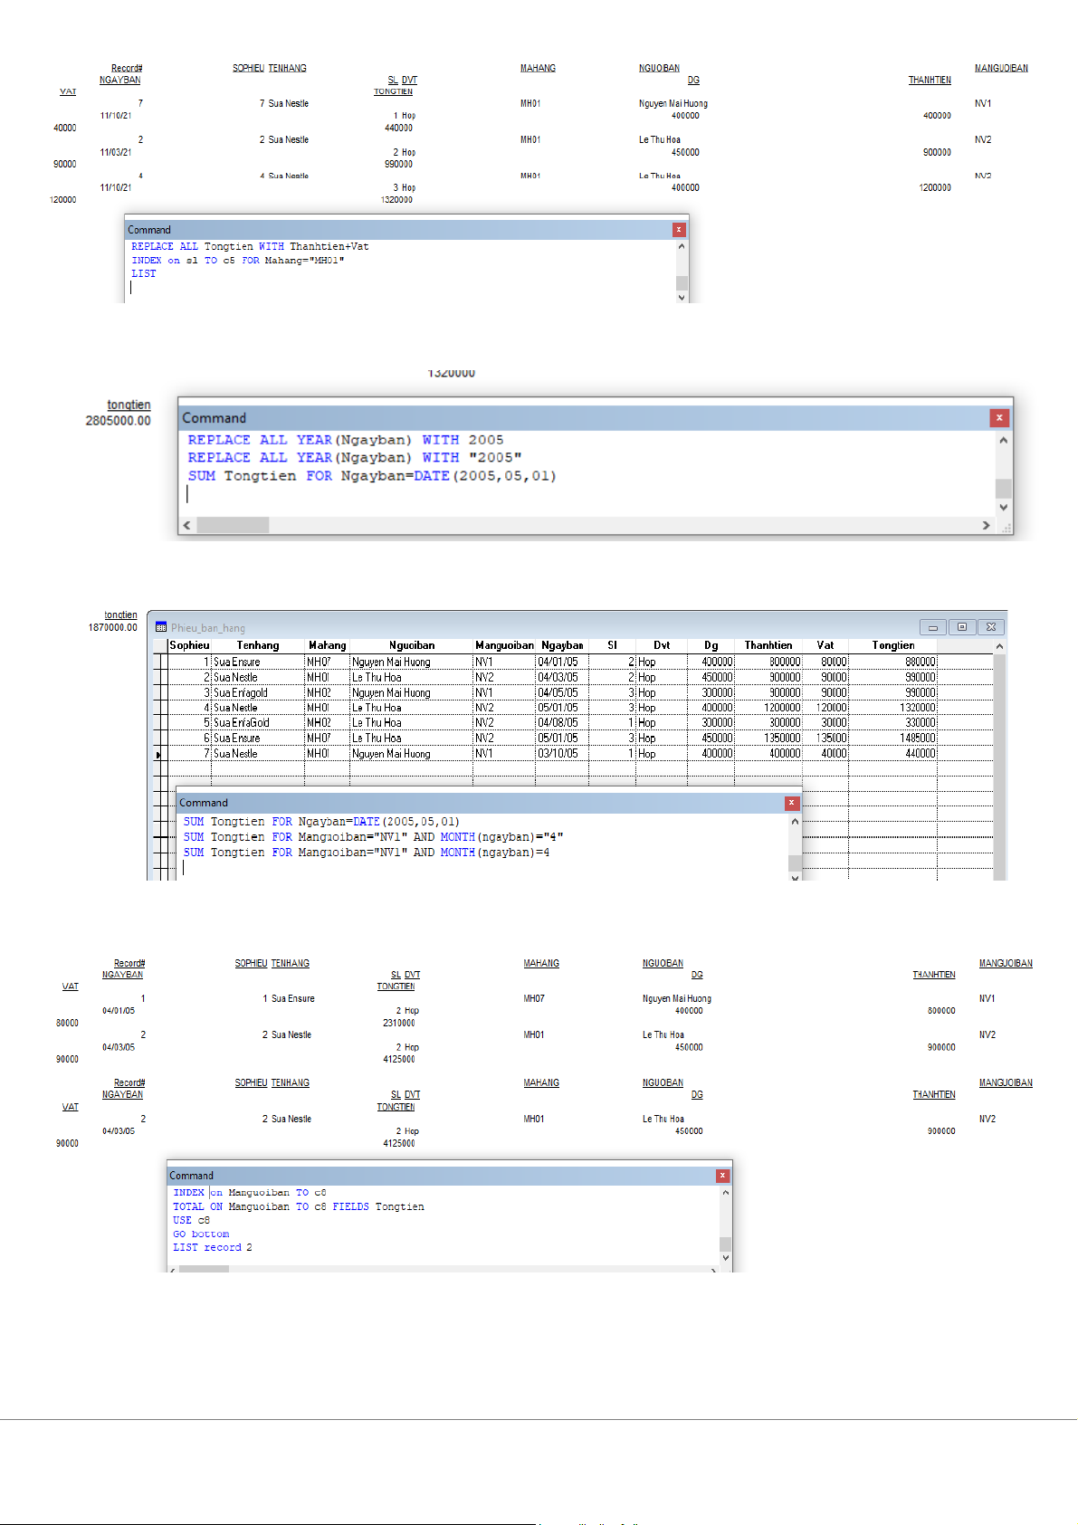Minimize the Phieu_ban_hang browse window
This screenshot has height=1525, width=1078.
coord(932,627)
